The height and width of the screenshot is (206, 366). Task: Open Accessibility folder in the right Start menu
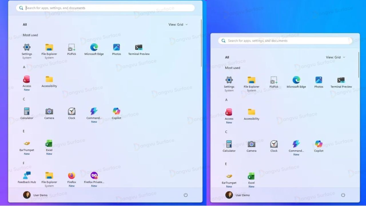[251, 114]
